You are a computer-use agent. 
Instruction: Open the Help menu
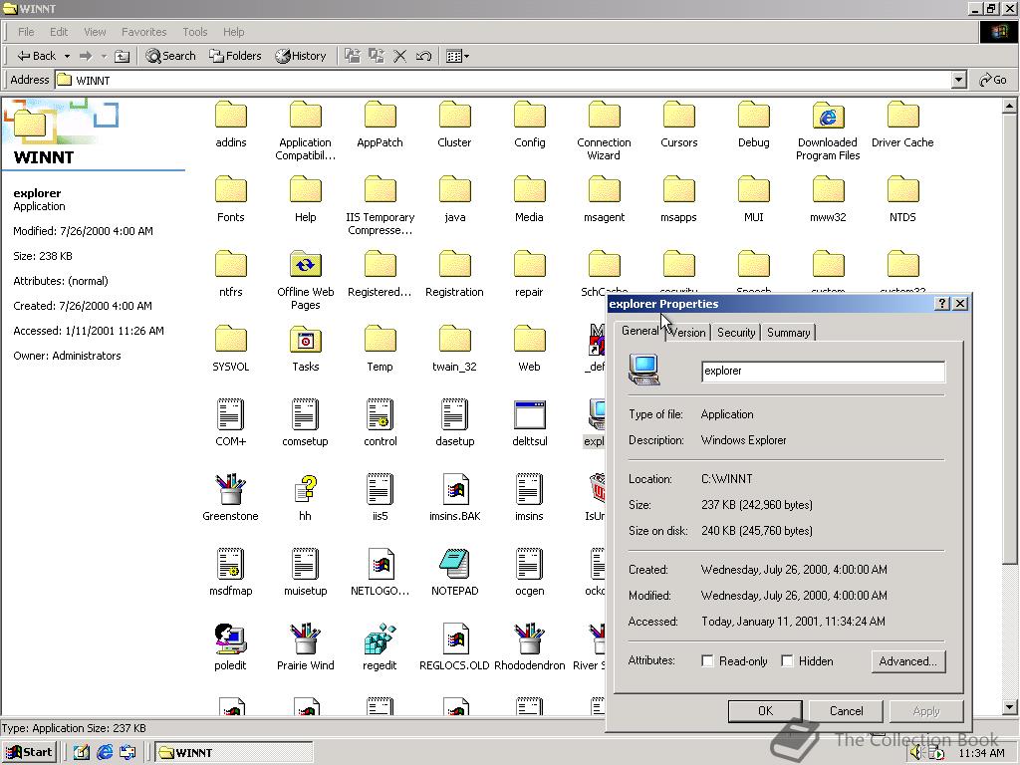pos(233,32)
